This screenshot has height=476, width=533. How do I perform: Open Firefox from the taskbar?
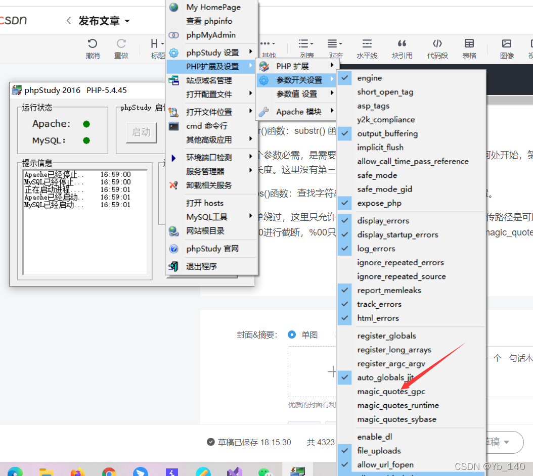[x=78, y=472]
